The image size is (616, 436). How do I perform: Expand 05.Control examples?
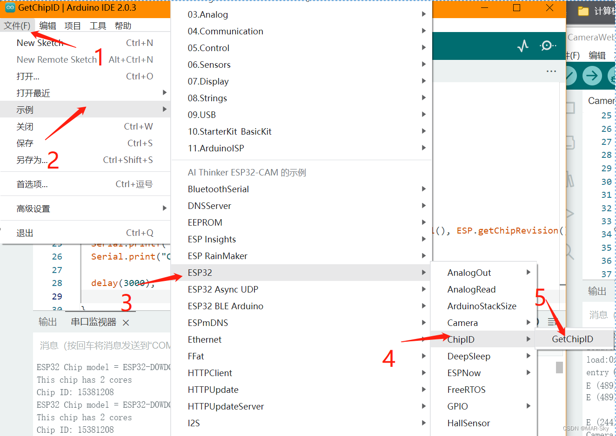tap(301, 48)
